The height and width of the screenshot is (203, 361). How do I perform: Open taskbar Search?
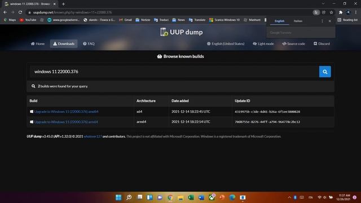click(129, 197)
